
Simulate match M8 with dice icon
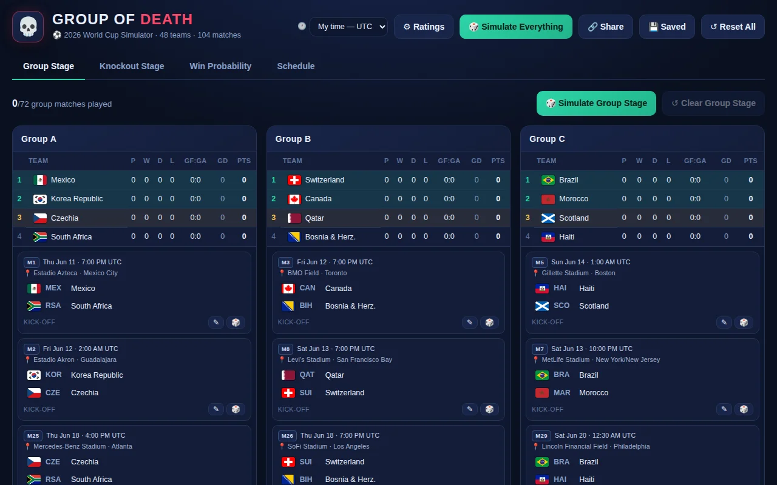coord(490,409)
